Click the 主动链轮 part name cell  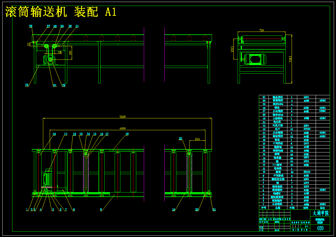(278, 118)
